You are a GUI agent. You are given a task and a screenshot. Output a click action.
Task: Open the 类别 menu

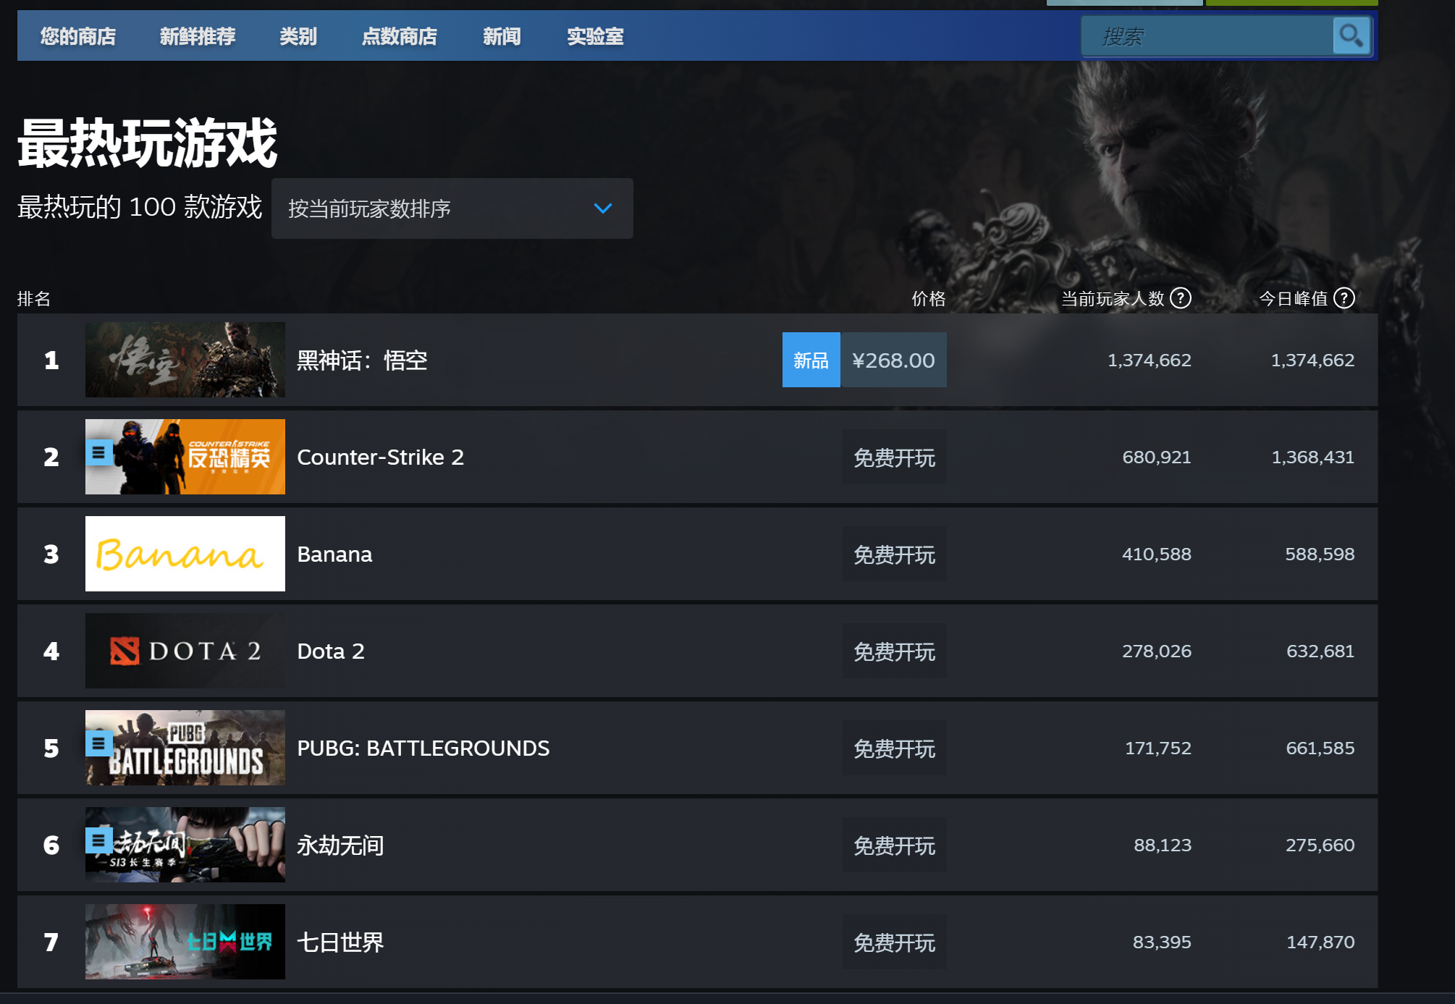298,36
